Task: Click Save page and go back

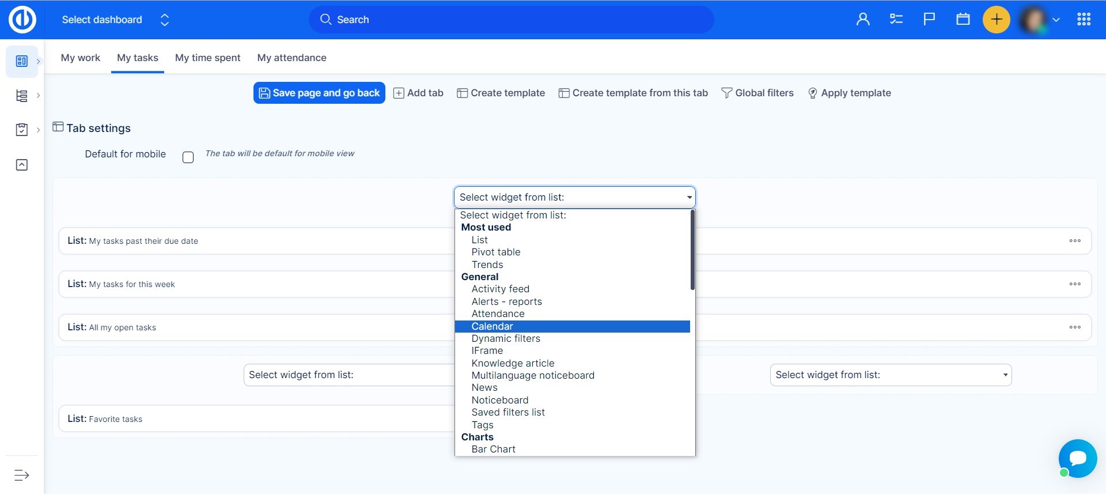Action: click(319, 93)
